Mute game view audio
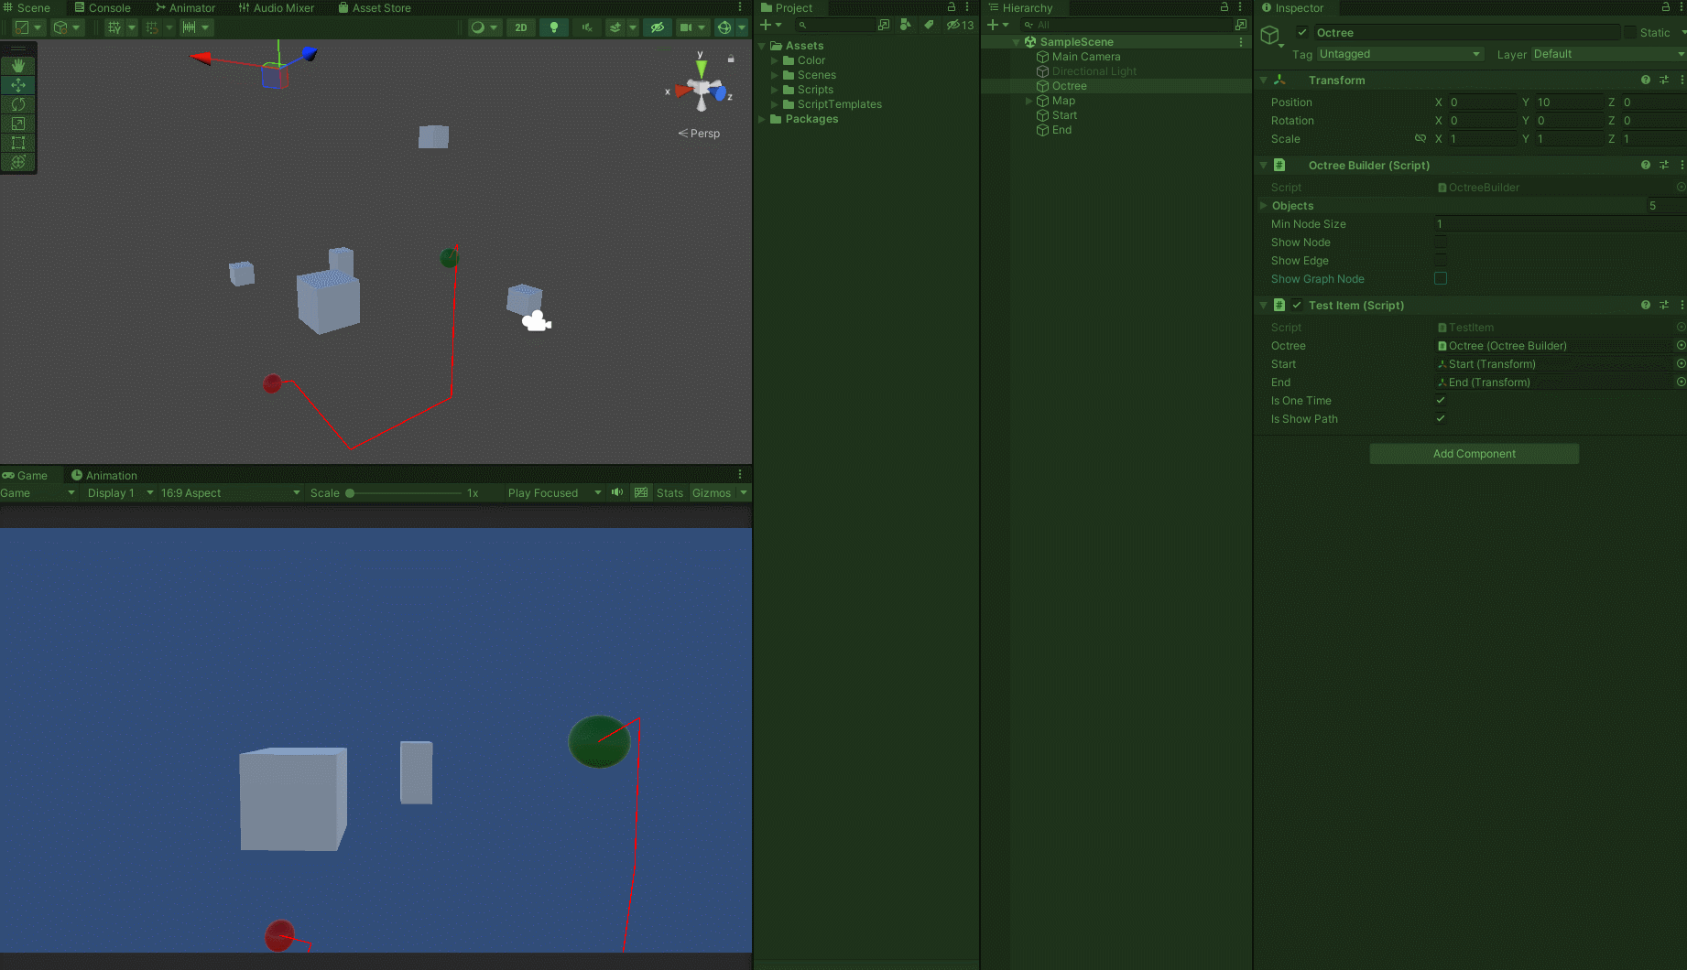The image size is (1687, 970). click(x=617, y=492)
